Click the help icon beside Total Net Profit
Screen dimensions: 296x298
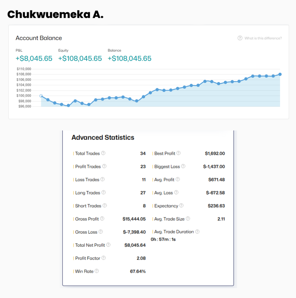pos(108,245)
